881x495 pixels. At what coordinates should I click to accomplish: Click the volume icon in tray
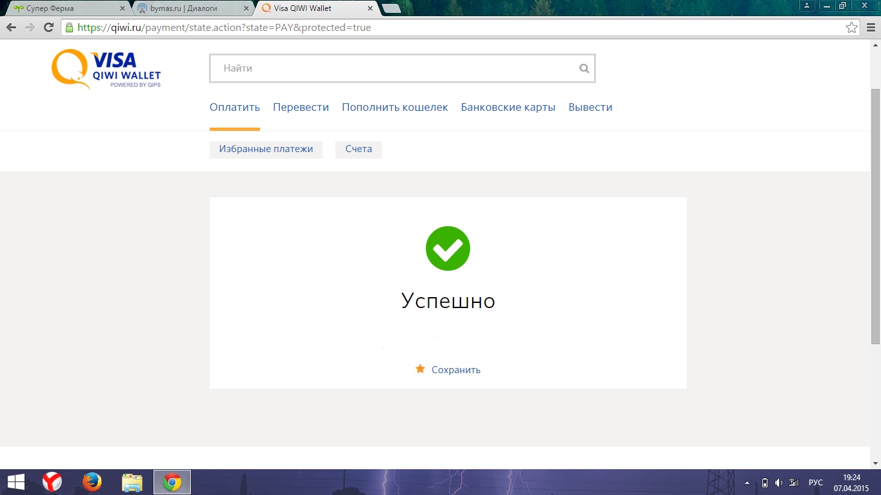(778, 483)
